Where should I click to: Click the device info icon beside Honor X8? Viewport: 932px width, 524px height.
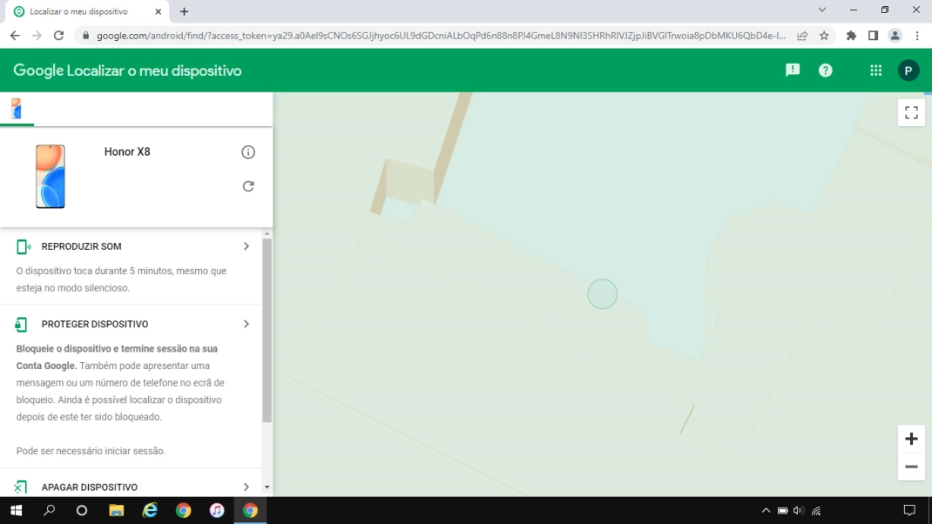click(248, 152)
